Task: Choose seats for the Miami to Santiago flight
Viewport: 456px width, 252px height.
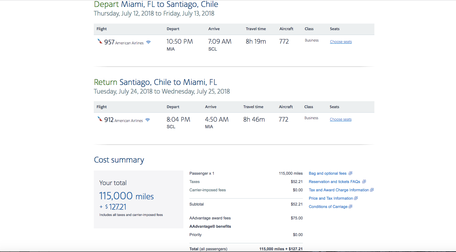Action: coord(341,42)
